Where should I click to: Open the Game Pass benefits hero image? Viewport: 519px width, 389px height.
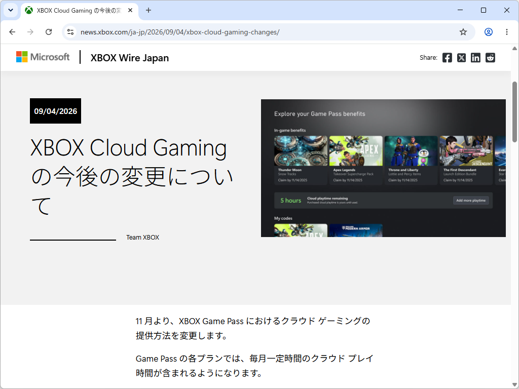[x=383, y=168]
